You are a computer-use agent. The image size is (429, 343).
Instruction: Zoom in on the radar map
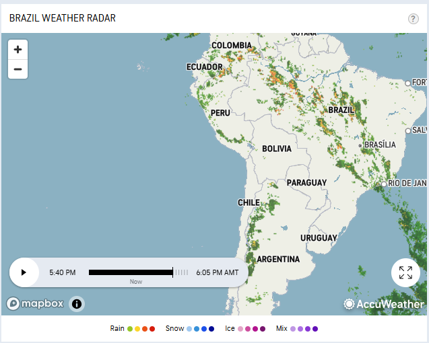point(18,50)
